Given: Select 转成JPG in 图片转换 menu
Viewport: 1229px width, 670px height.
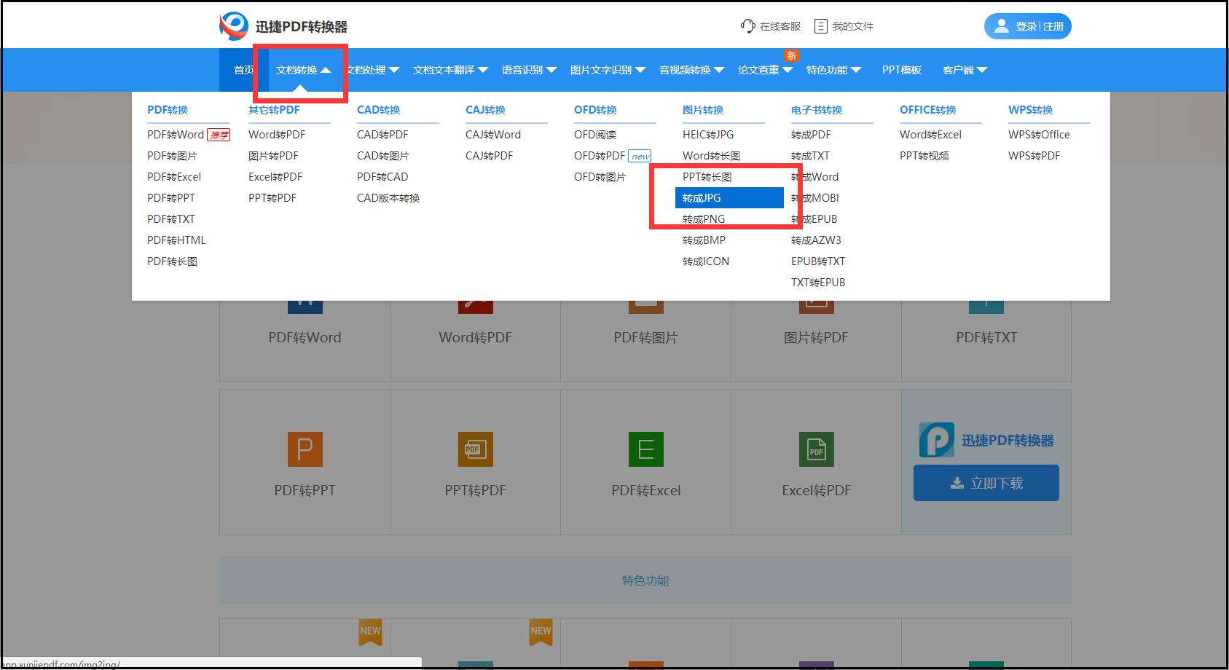Looking at the screenshot, I should click(702, 198).
